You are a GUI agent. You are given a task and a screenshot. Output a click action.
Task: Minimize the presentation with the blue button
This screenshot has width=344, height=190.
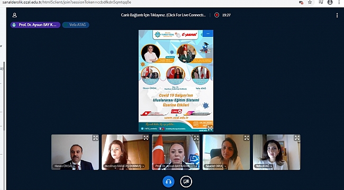[x=208, y=33]
